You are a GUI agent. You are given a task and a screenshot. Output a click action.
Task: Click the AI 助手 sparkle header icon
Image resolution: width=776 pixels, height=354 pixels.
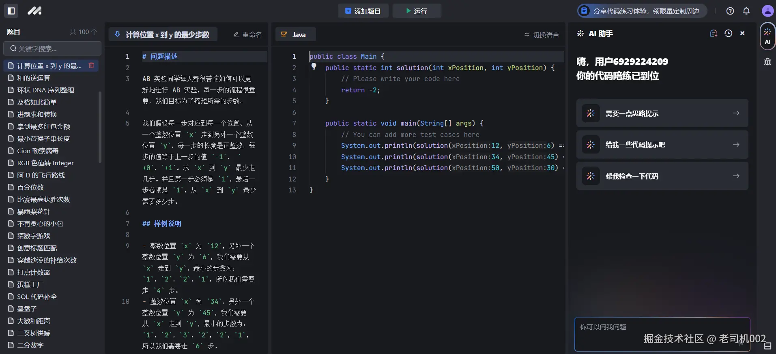coord(580,33)
